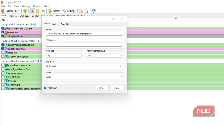
Task: Click the icon next to svchost.exe
Action: coord(6,77)
